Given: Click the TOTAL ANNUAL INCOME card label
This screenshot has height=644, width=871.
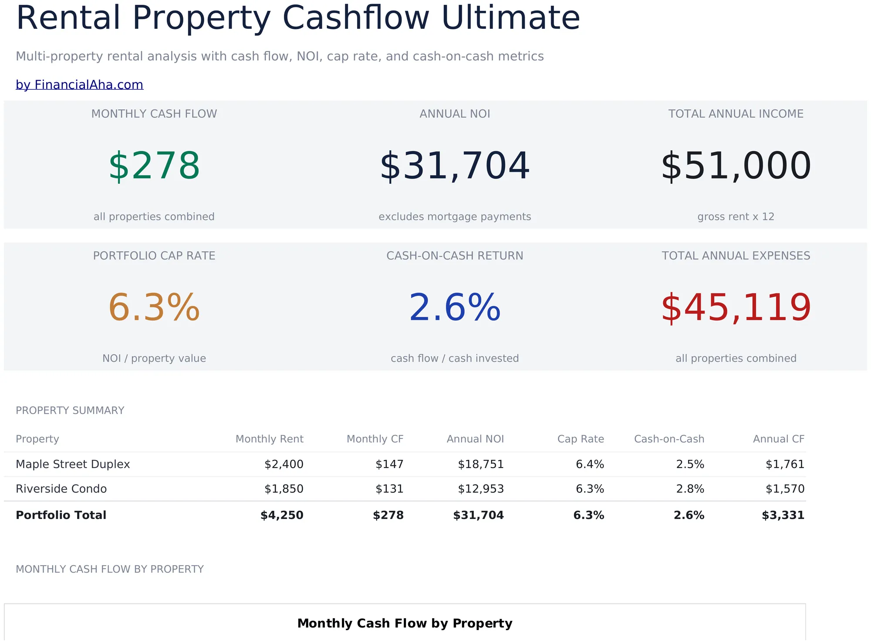Looking at the screenshot, I should coord(736,114).
